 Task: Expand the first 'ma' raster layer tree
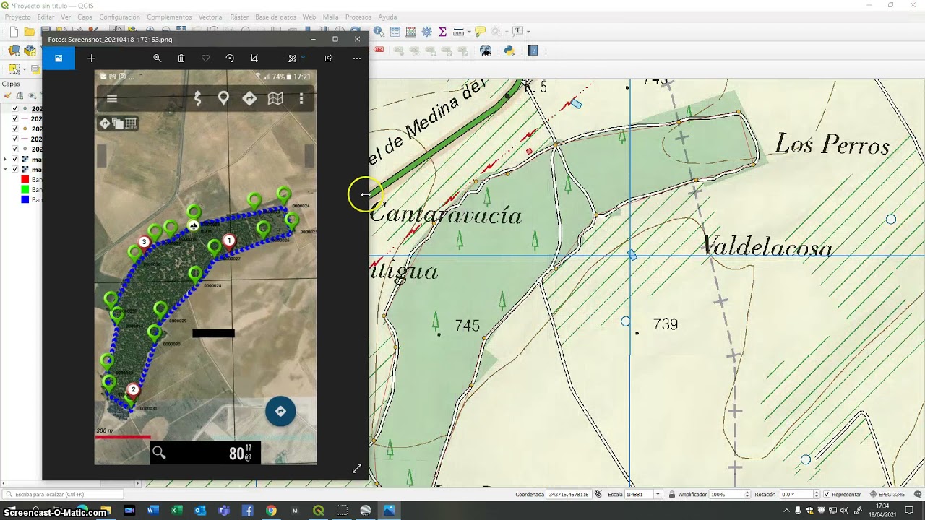click(x=6, y=160)
